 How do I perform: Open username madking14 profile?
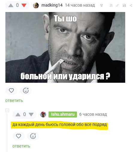click(52, 5)
